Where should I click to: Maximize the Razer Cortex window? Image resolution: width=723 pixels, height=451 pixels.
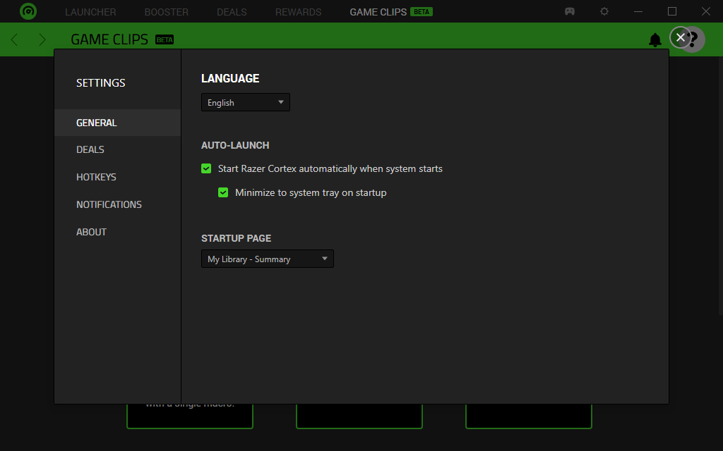pos(672,12)
